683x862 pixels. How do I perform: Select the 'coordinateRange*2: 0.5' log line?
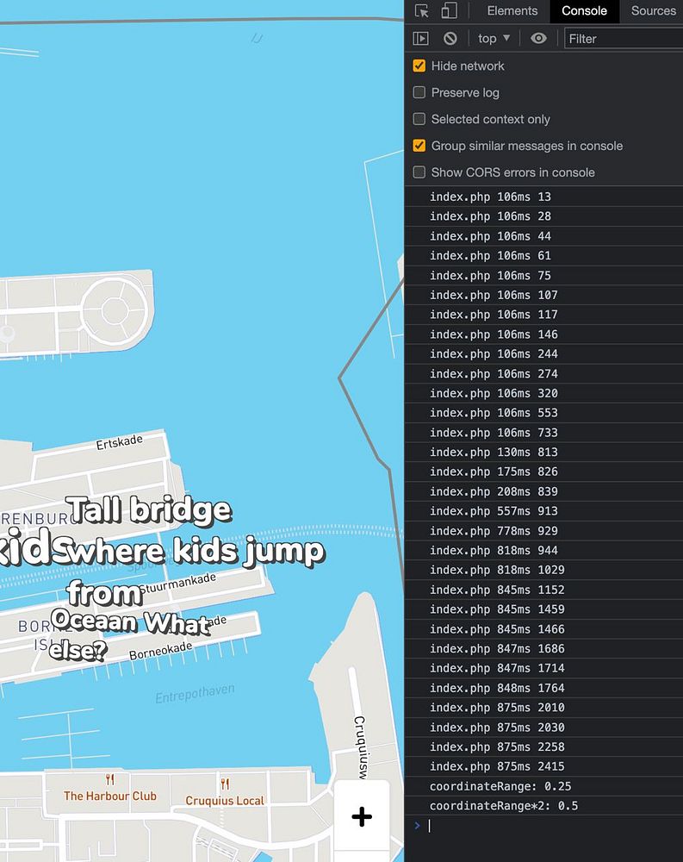point(544,806)
